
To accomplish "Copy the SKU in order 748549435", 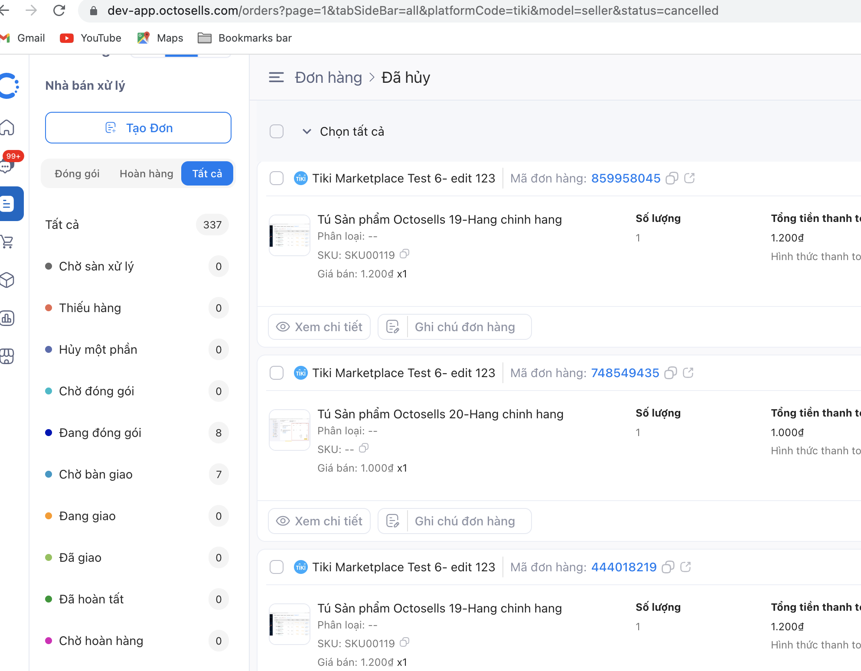I will tap(364, 448).
